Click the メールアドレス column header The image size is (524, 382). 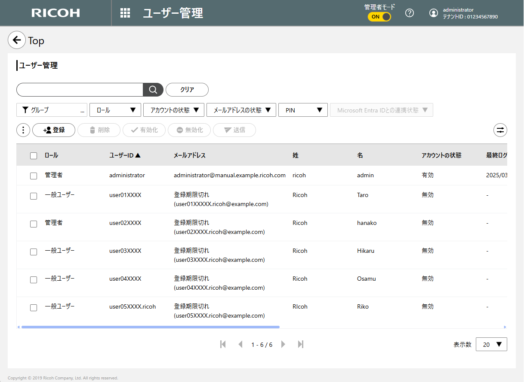(x=190, y=155)
